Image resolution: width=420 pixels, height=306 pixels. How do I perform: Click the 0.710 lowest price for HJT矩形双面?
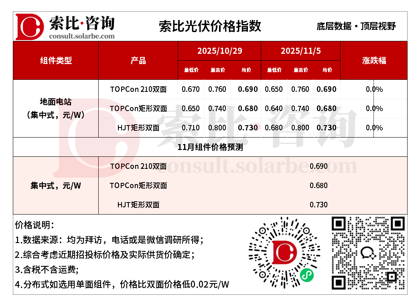point(191,128)
